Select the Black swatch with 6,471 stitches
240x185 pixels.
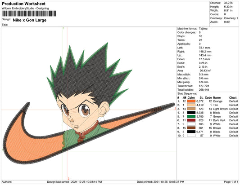point(191,132)
